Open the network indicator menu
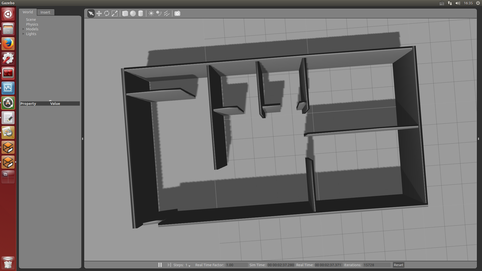 450,3
